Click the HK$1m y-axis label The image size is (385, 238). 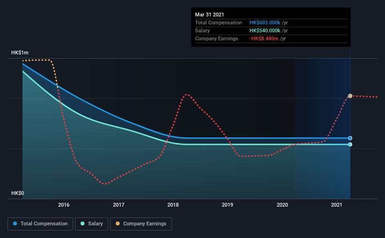tap(20, 53)
